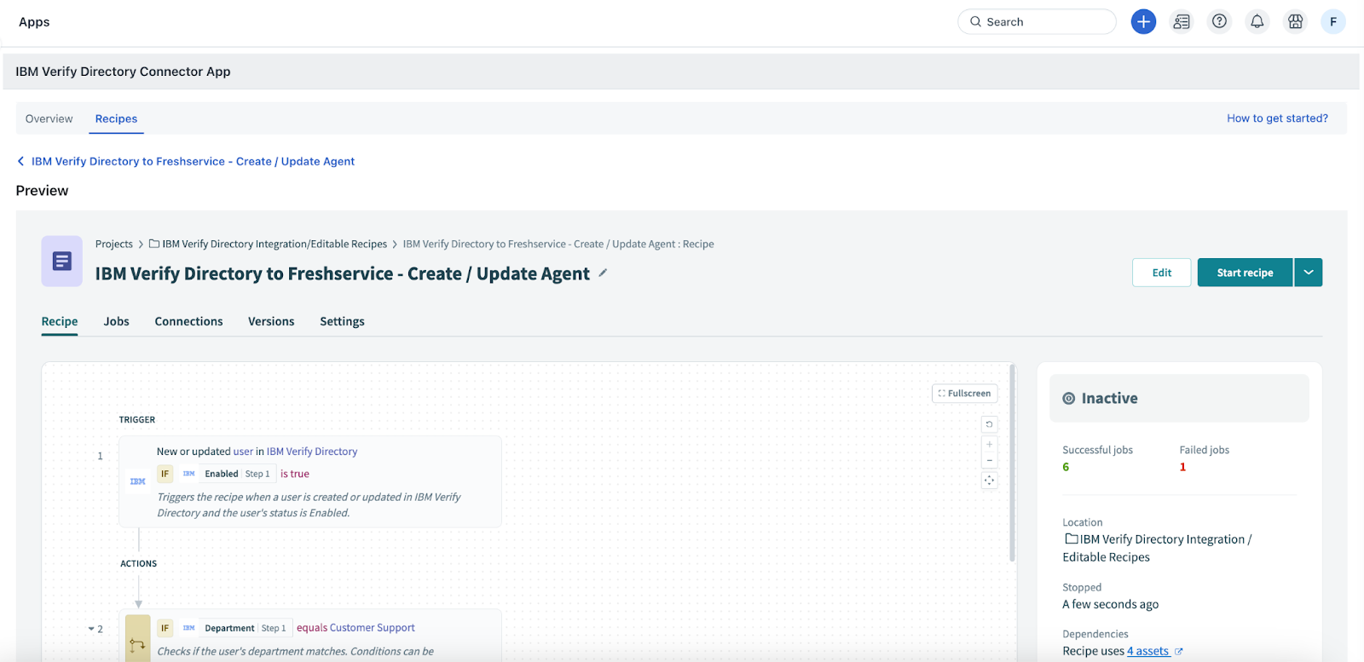Click the IBM trigger step icon

(137, 481)
